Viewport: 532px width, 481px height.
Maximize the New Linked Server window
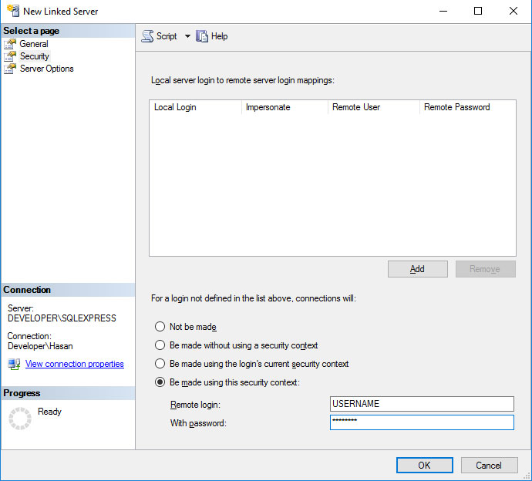tap(478, 11)
